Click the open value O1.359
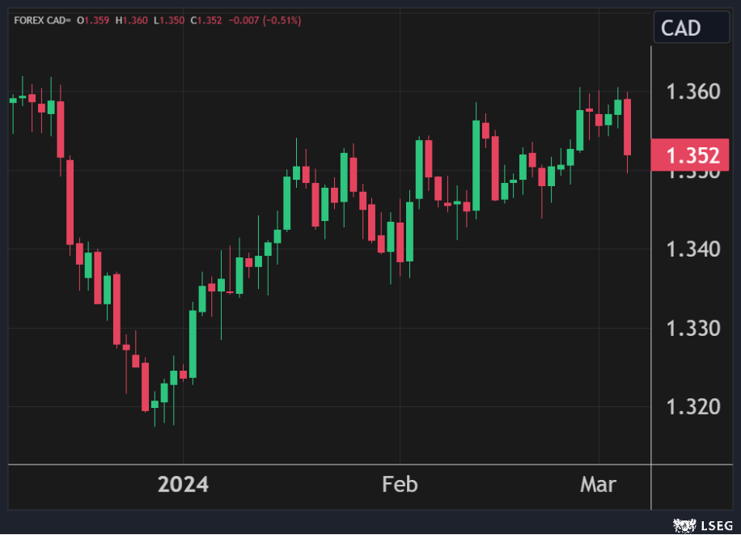The height and width of the screenshot is (535, 741). tap(93, 20)
